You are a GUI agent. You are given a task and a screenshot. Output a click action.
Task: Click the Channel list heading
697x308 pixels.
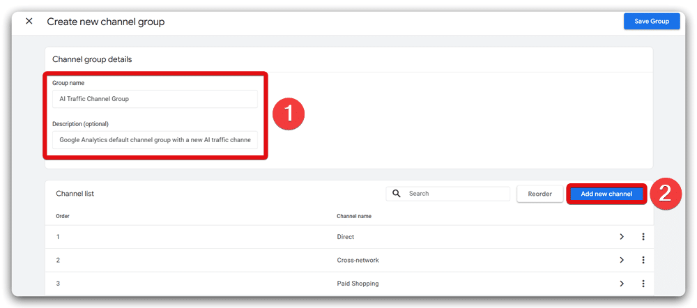pyautogui.click(x=75, y=194)
